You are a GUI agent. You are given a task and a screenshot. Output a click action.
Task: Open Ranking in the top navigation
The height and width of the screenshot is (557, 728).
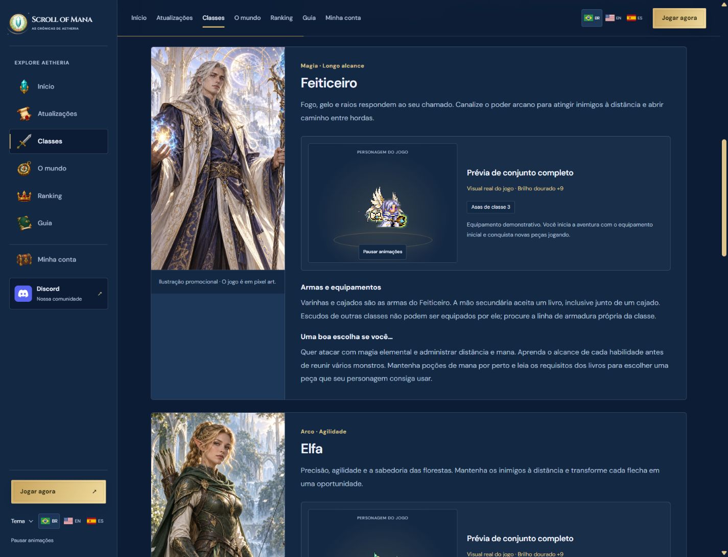(x=281, y=18)
